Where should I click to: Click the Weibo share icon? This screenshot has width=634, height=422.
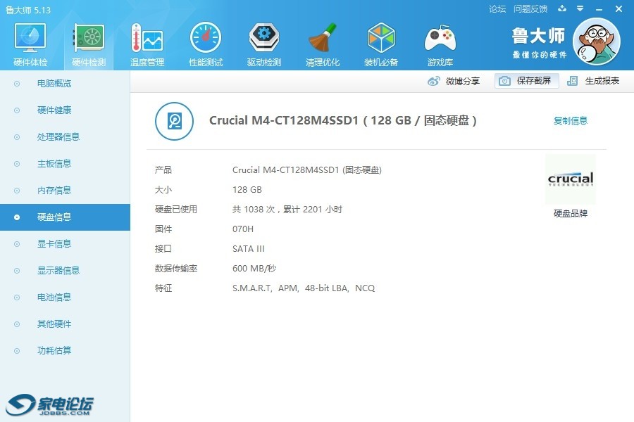(x=433, y=81)
